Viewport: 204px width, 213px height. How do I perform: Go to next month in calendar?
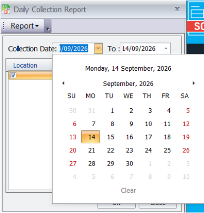click(x=194, y=83)
